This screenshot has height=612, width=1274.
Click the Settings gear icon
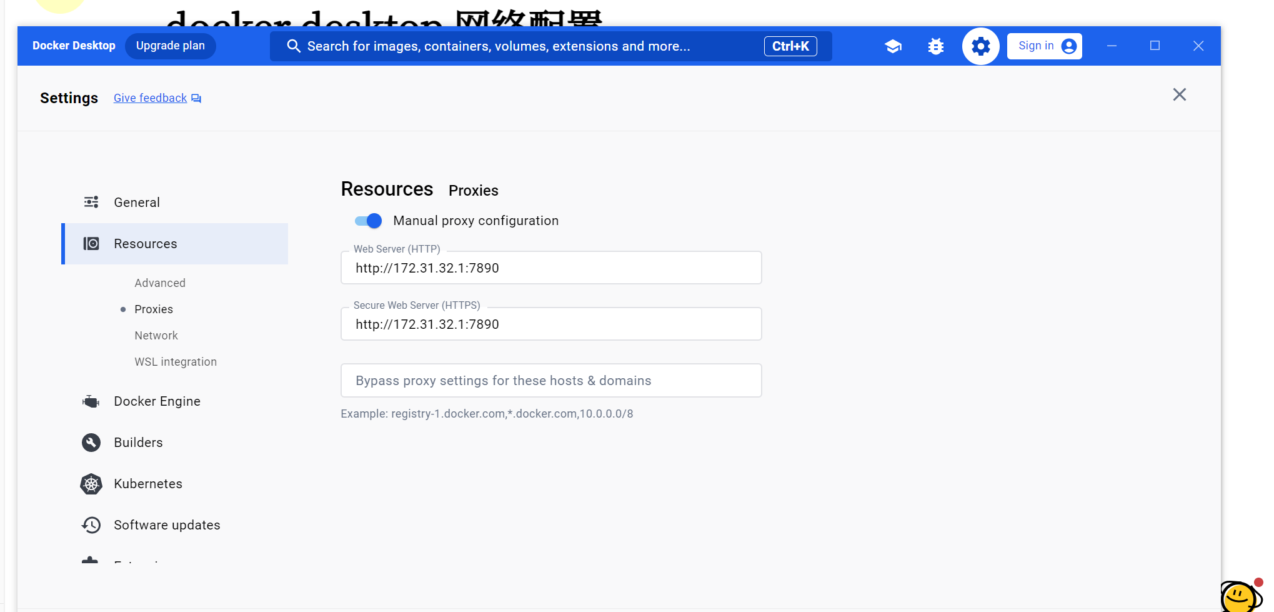pos(981,46)
